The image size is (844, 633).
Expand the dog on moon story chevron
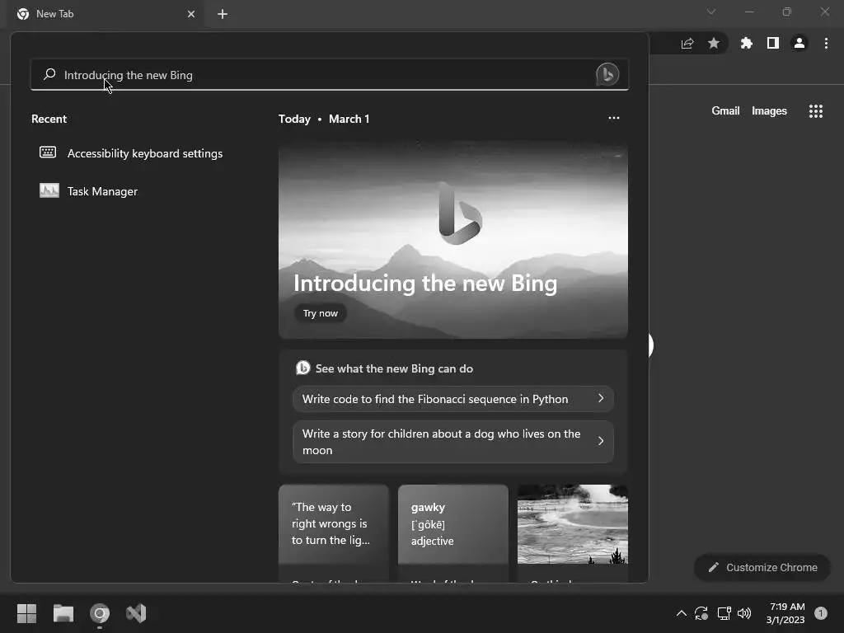click(x=601, y=441)
